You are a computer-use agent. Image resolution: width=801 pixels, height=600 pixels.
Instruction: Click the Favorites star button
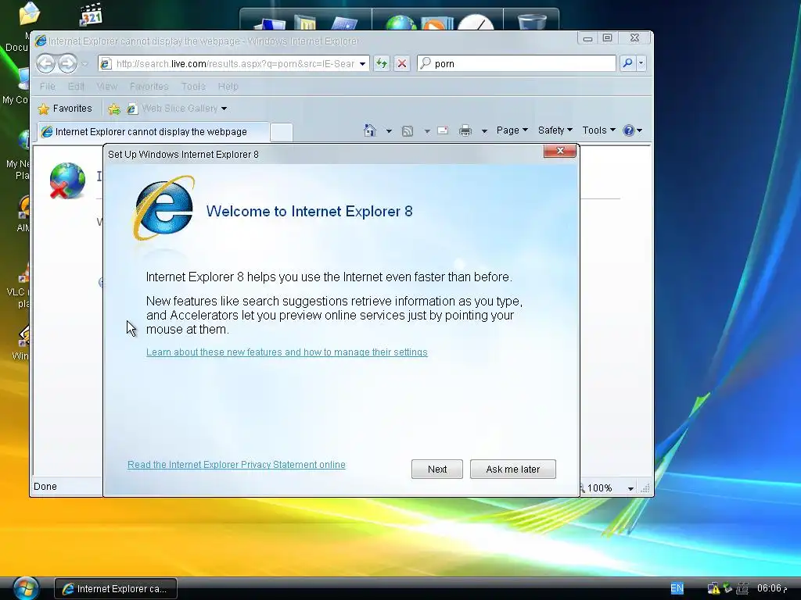65,108
